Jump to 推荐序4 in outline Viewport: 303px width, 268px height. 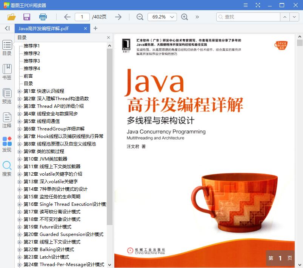click(32, 68)
